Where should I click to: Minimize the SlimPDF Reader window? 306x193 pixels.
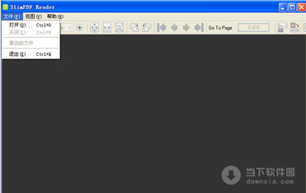point(283,8)
